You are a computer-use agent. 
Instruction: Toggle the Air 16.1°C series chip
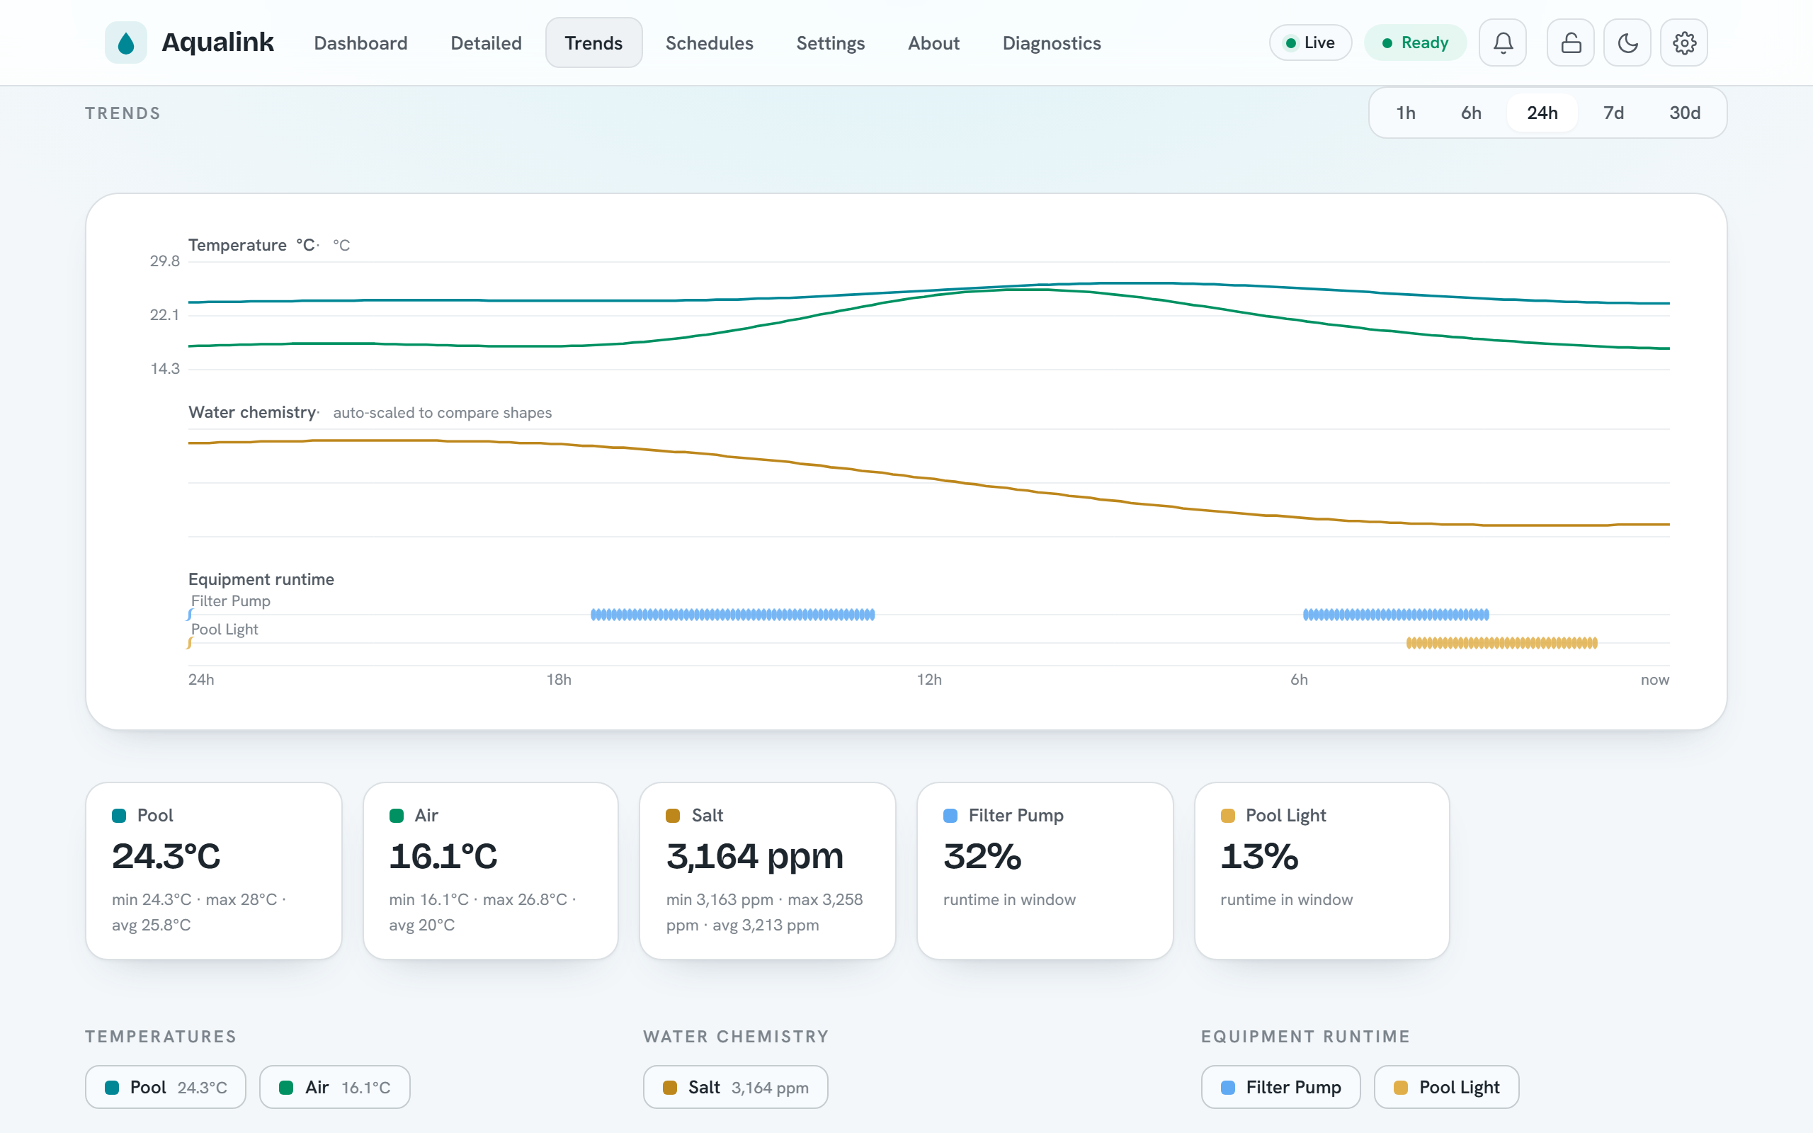point(335,1087)
